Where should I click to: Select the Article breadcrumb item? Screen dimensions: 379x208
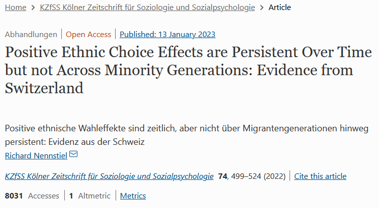pos(279,8)
